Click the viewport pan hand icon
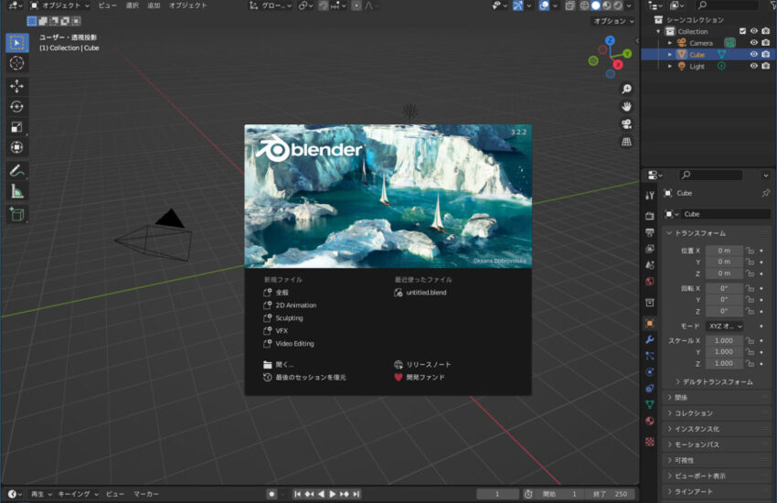Image resolution: width=777 pixels, height=503 pixels. click(627, 107)
